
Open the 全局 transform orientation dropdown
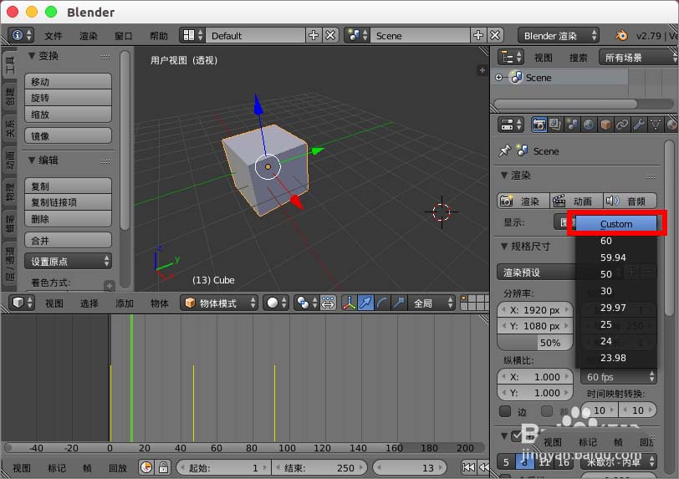pyautogui.click(x=431, y=303)
